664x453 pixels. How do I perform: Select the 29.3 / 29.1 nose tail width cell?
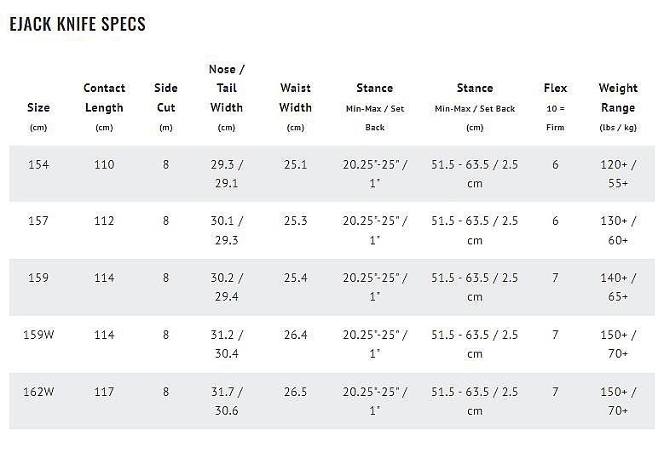pos(227,174)
